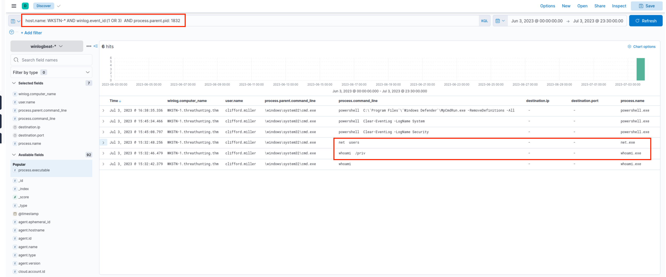The image size is (666, 277).
Task: Click type icon beside destination.ip field
Action: tap(15, 127)
